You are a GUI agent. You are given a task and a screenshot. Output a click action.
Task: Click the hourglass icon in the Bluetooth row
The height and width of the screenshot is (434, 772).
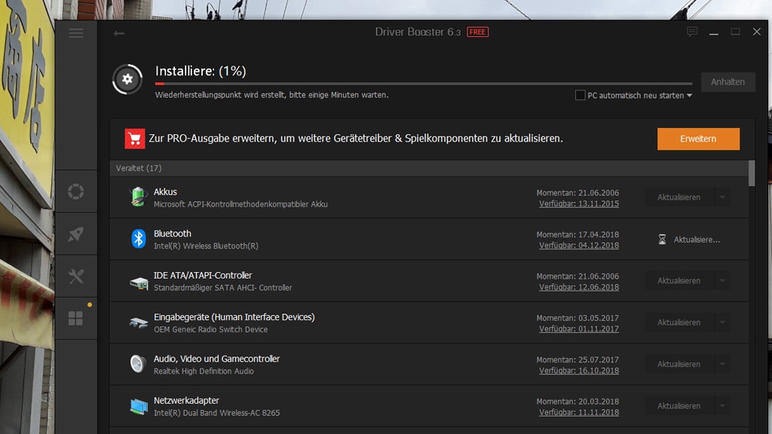click(x=662, y=239)
